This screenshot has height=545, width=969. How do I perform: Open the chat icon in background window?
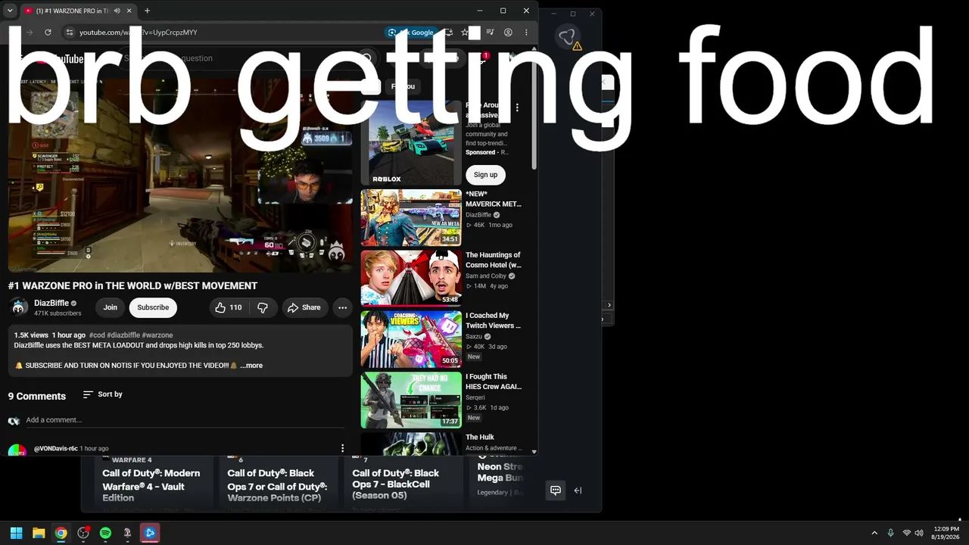(555, 490)
